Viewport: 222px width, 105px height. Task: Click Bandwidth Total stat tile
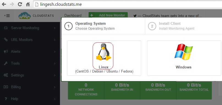point(194,90)
